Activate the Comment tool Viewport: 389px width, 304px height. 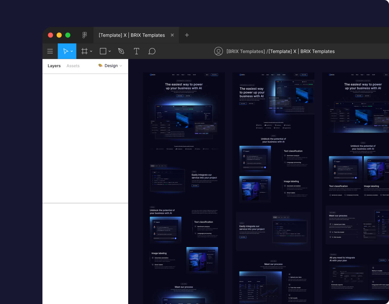tap(152, 51)
